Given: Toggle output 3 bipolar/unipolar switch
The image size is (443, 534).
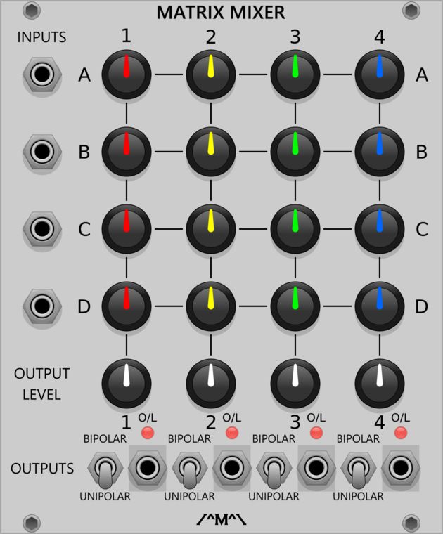Looking at the screenshot, I should tap(274, 470).
